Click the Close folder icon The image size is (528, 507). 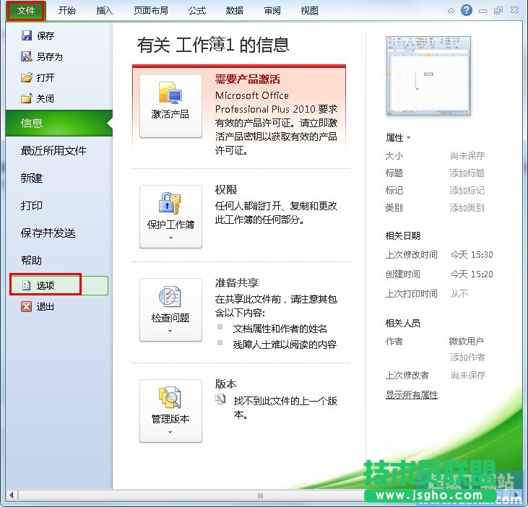click(x=26, y=98)
